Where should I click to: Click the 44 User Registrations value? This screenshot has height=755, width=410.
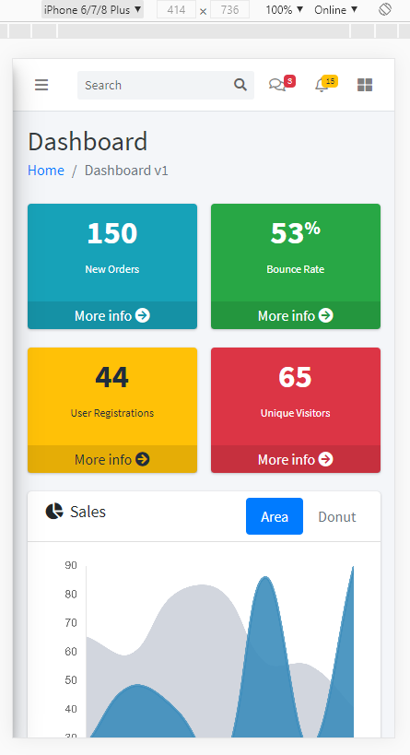point(112,377)
